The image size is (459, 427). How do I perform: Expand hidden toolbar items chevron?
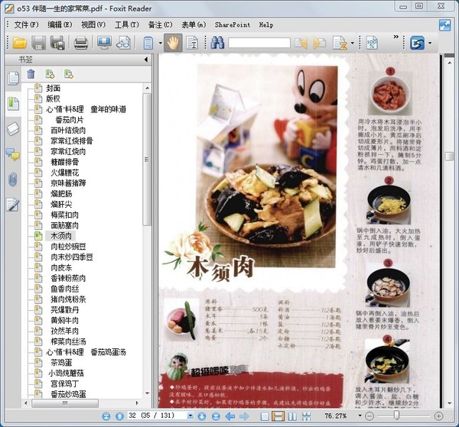pos(396,37)
